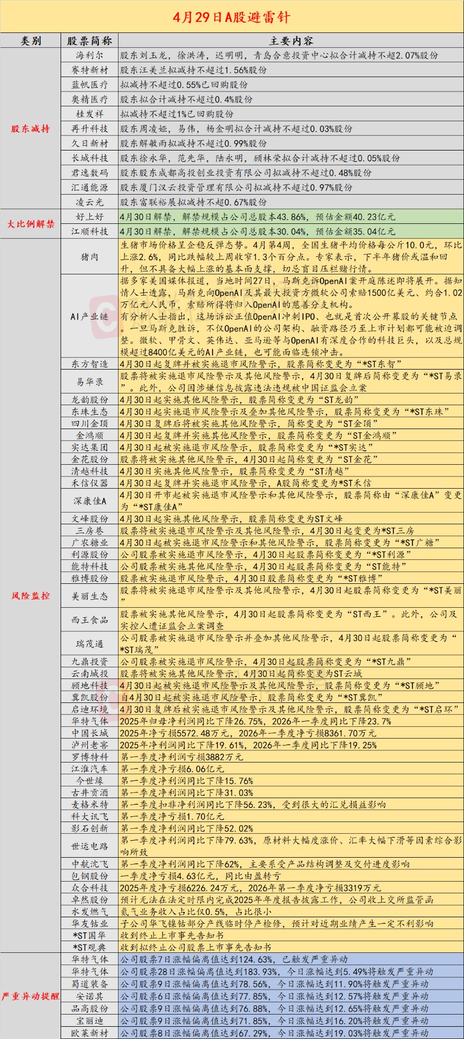This screenshot has height=1039, width=464.
Task: Click the 大比例解禁 category cell
Action: [31, 224]
